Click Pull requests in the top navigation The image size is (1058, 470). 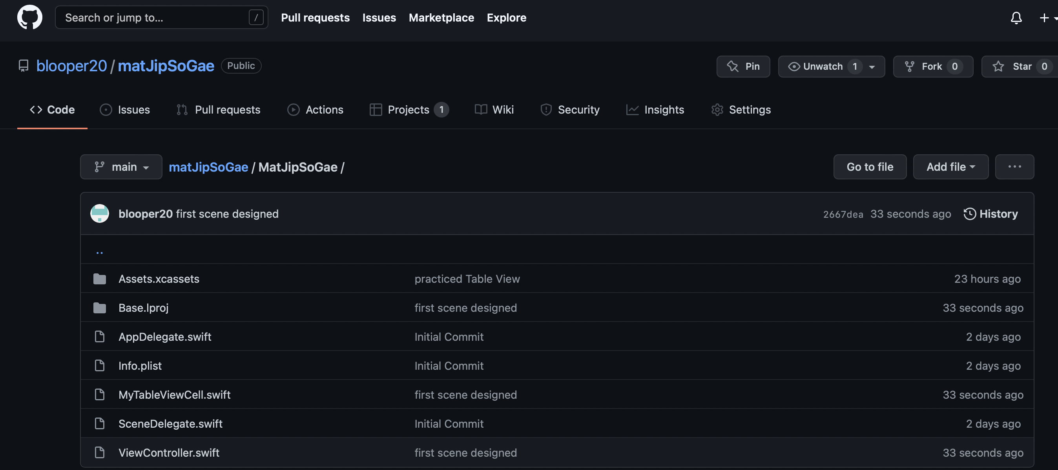pyautogui.click(x=315, y=18)
